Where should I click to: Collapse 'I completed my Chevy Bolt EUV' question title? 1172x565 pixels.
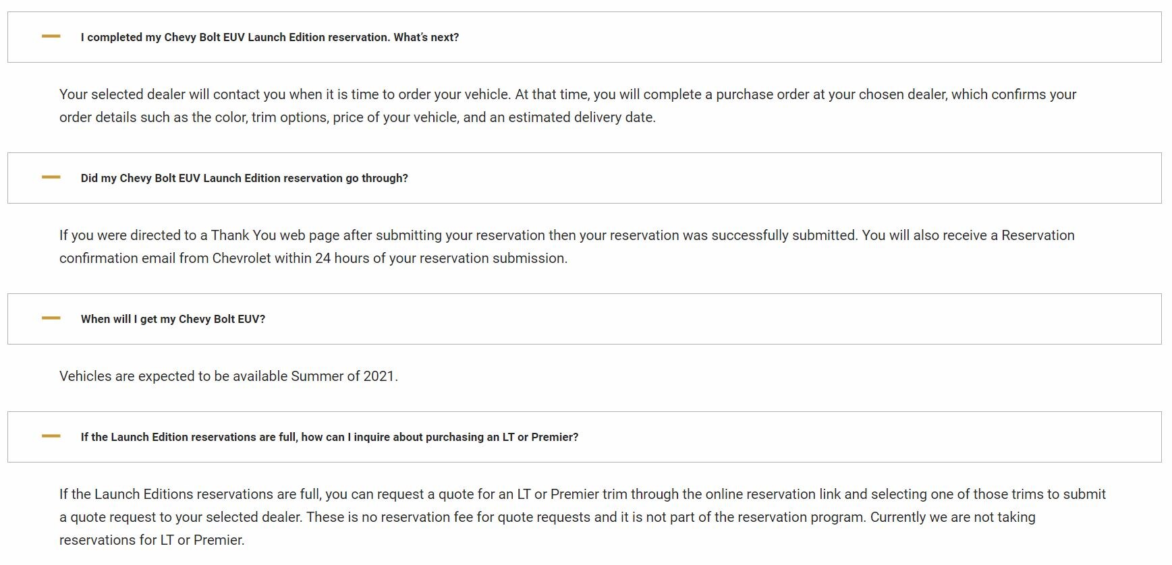(269, 37)
